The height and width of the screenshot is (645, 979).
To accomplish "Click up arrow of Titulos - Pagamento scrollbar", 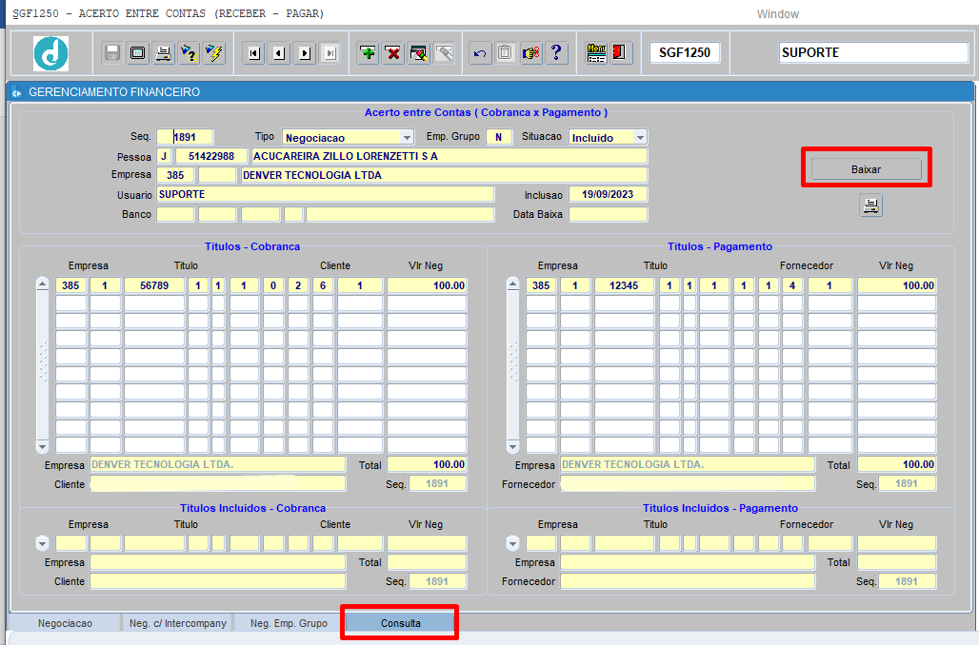I will coord(512,284).
